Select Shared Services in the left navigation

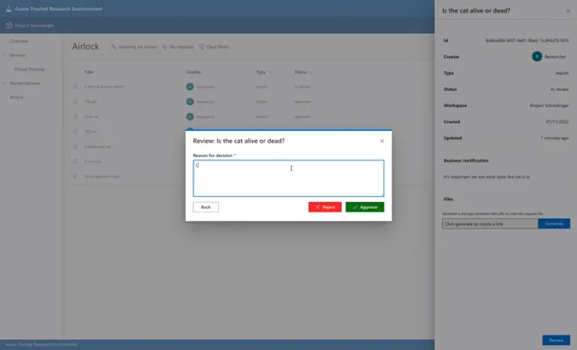coord(25,83)
